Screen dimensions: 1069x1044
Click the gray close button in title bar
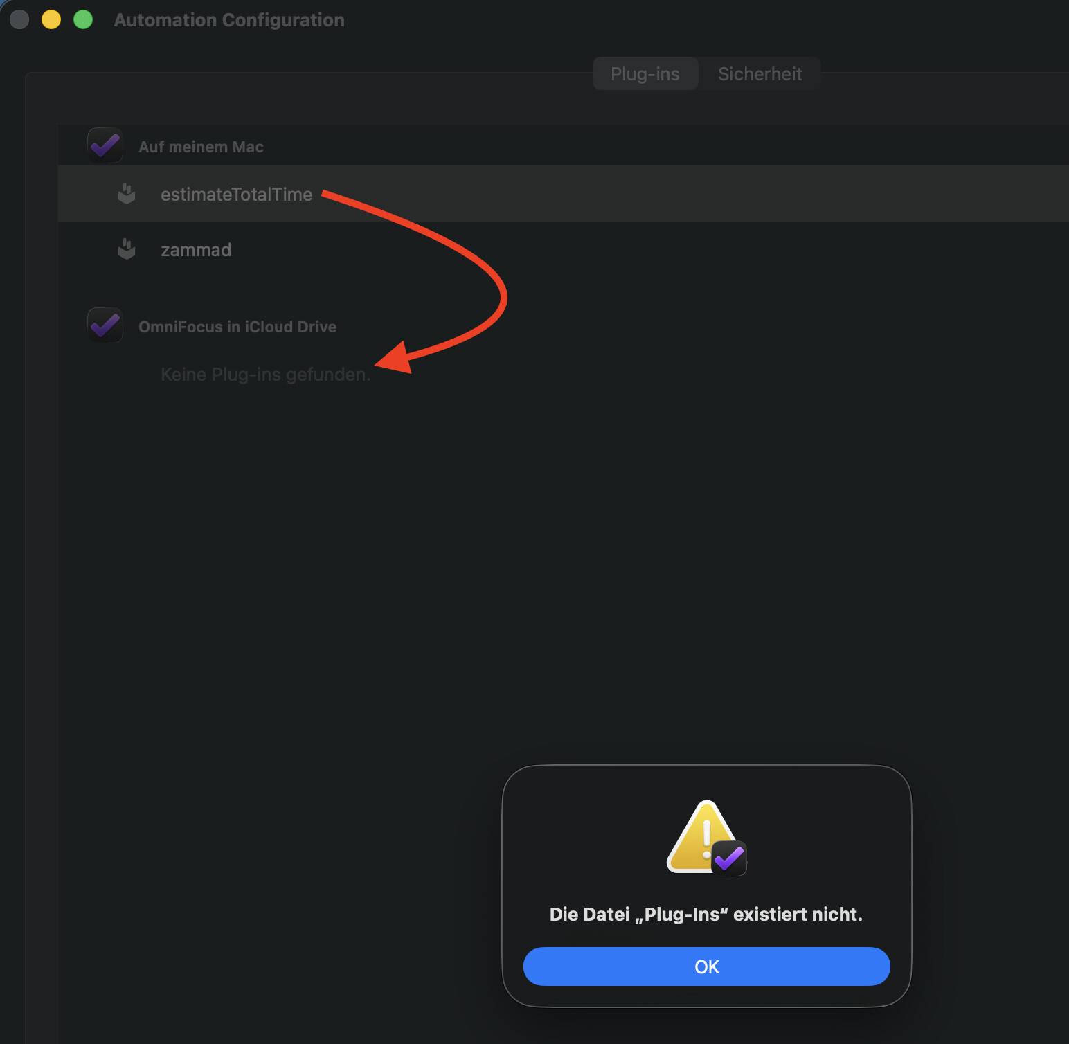coord(19,19)
